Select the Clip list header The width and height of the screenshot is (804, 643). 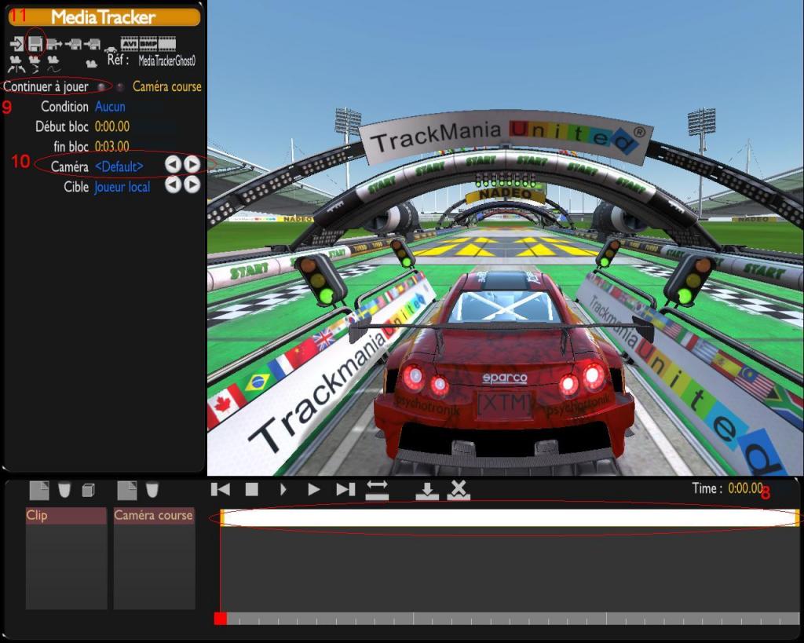click(66, 515)
